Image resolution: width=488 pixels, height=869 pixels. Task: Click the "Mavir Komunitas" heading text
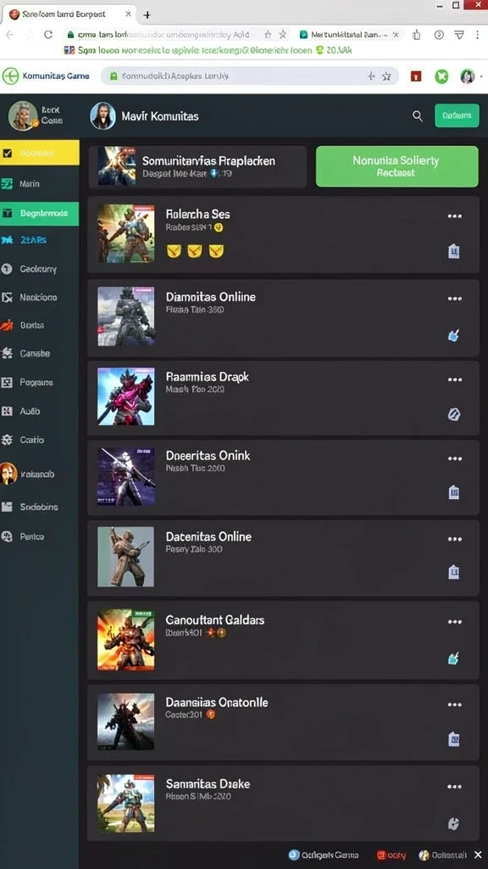tap(160, 116)
